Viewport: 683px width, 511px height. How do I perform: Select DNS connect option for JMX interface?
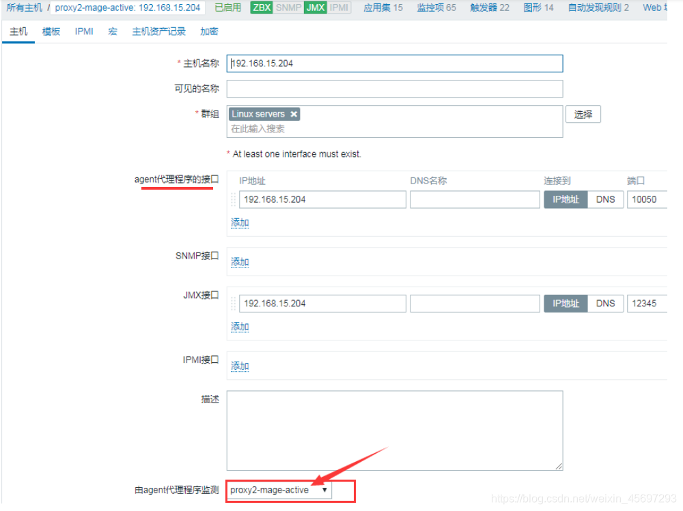tap(605, 304)
